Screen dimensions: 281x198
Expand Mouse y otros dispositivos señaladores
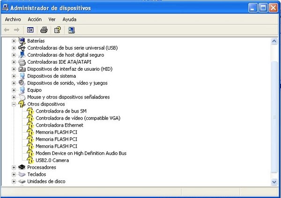[x=14, y=97]
